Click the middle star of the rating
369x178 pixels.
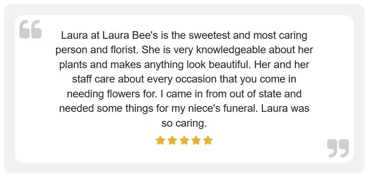(x=184, y=141)
